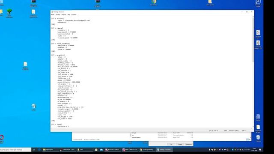Open the camera app from the taskbar
This screenshot has width=274, height=154.
pyautogui.click(x=96, y=150)
